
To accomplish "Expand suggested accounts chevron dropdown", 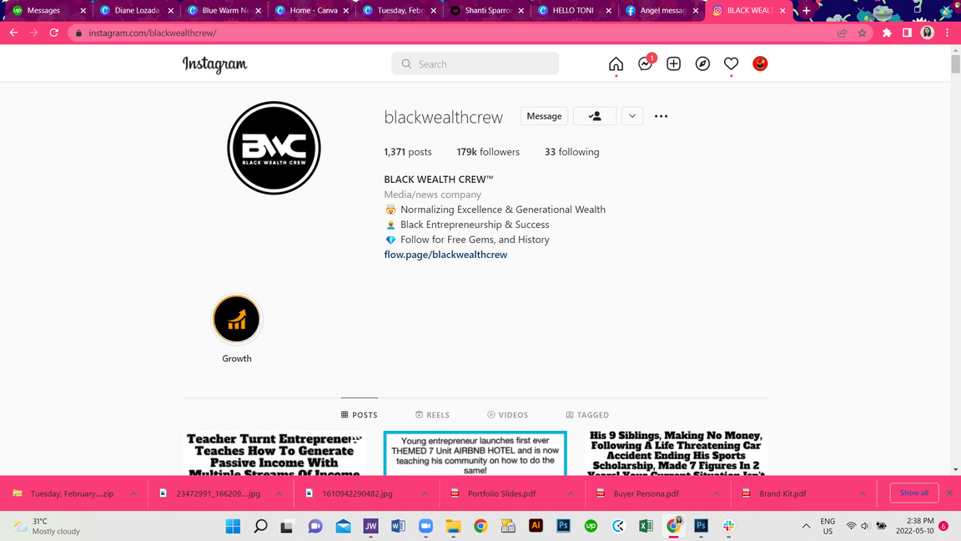I will tap(631, 116).
